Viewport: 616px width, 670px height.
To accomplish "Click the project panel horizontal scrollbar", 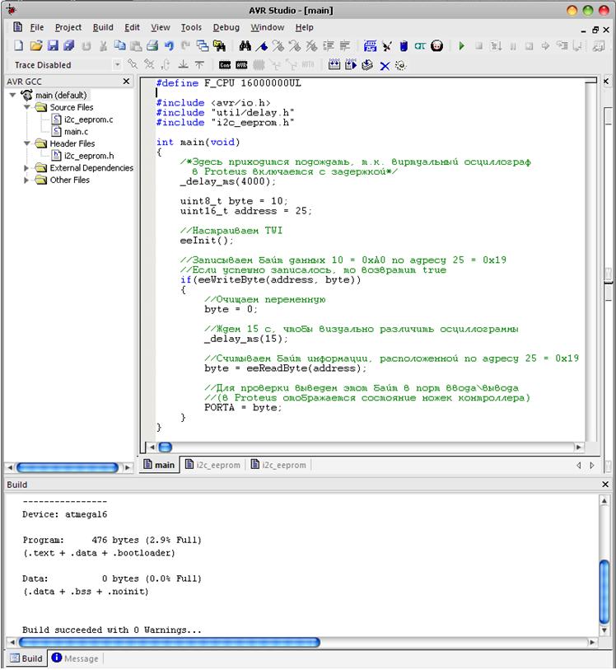I will pyautogui.click(x=68, y=467).
